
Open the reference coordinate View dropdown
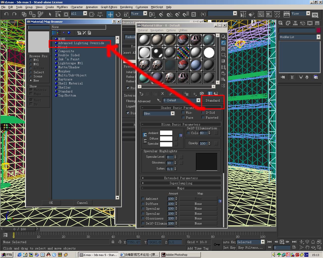click(x=145, y=13)
